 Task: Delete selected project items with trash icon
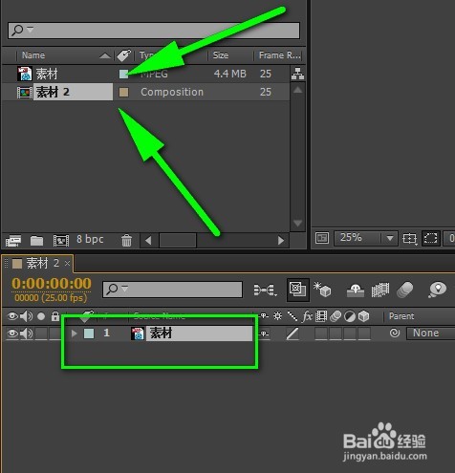point(126,241)
